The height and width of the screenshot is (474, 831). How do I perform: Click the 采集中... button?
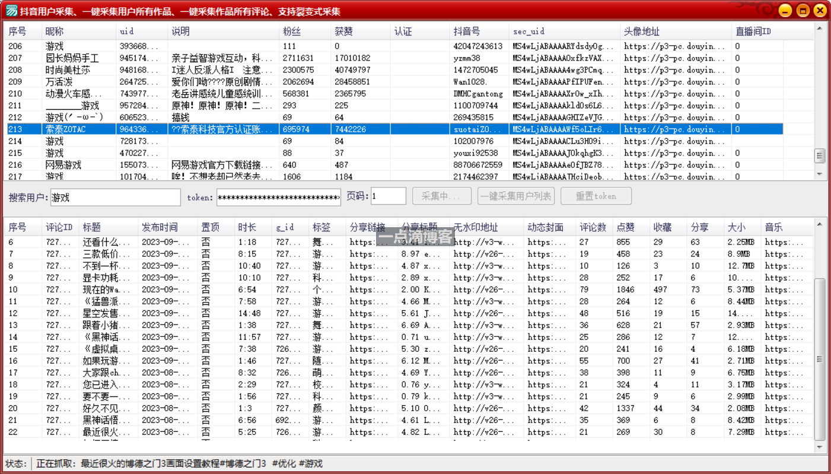[441, 196]
